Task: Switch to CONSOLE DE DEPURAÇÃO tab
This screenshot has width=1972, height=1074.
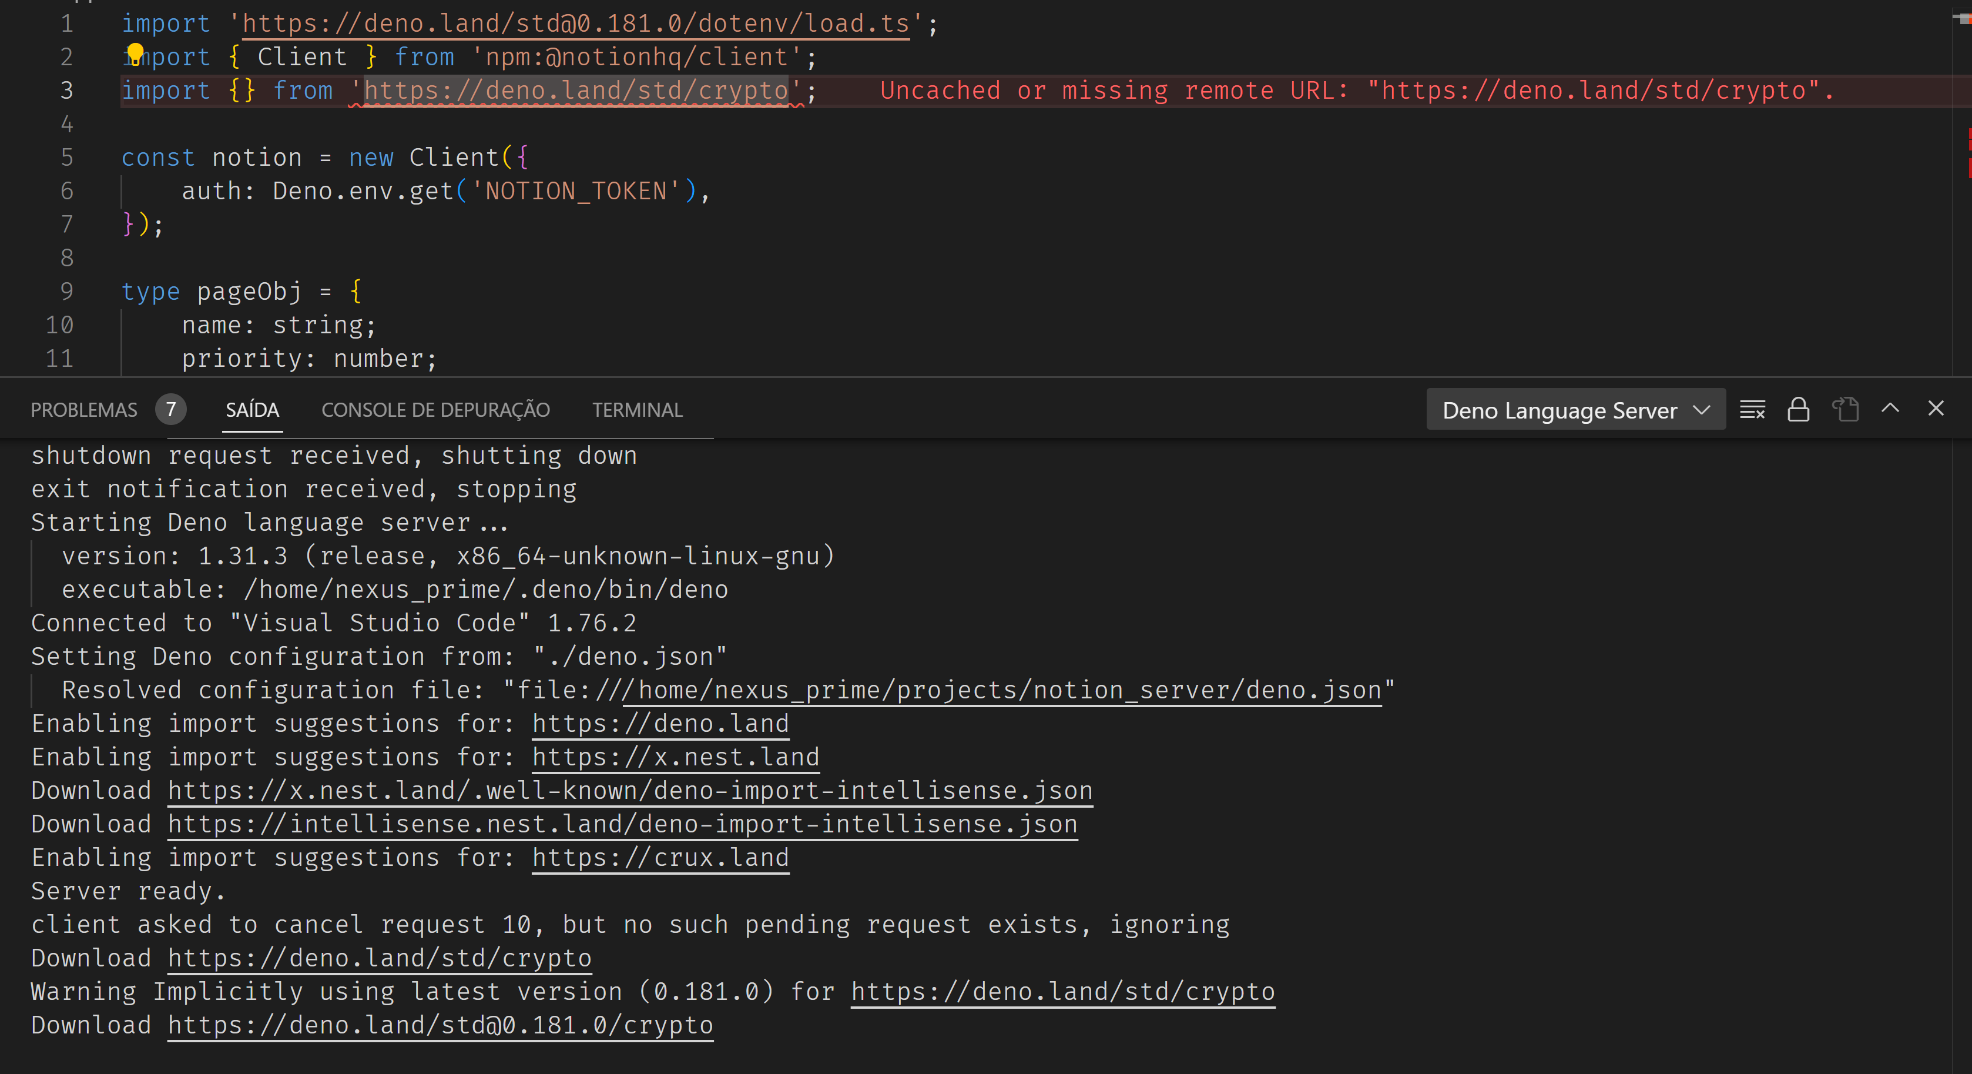Action: [435, 410]
